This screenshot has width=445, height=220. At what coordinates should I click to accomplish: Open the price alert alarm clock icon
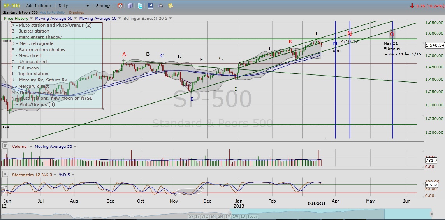[120, 6]
